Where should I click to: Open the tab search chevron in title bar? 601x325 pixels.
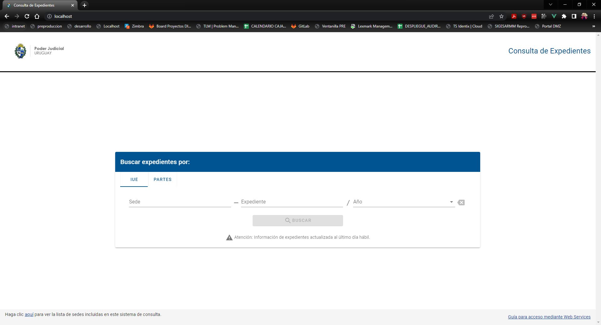tap(551, 5)
